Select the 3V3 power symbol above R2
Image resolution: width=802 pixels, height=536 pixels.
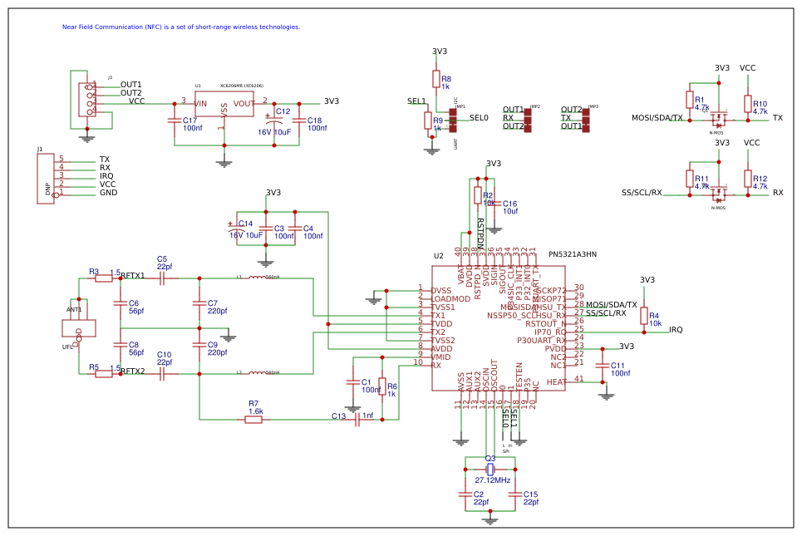[493, 162]
